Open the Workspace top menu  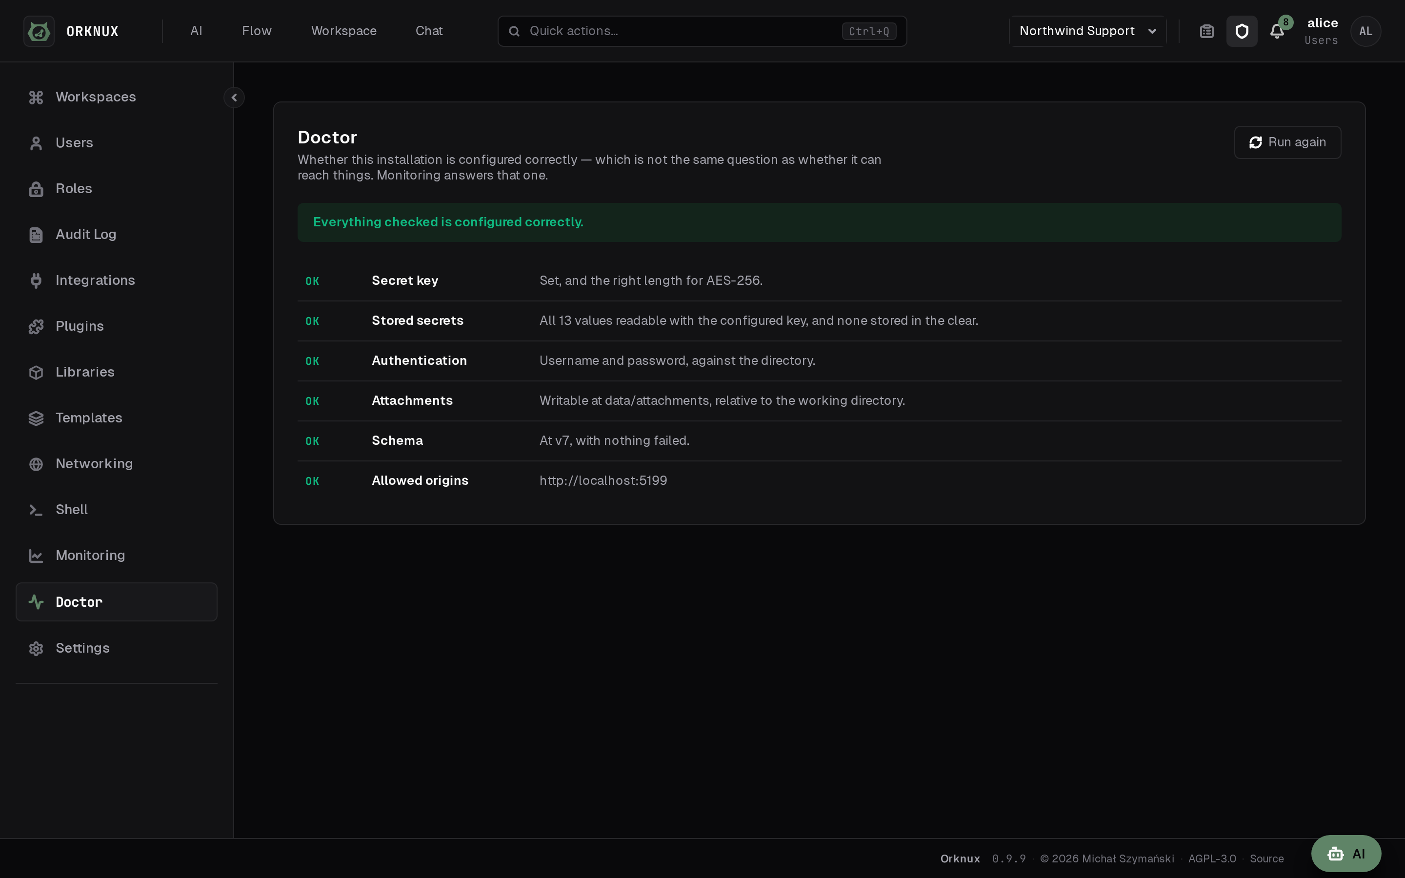click(344, 31)
